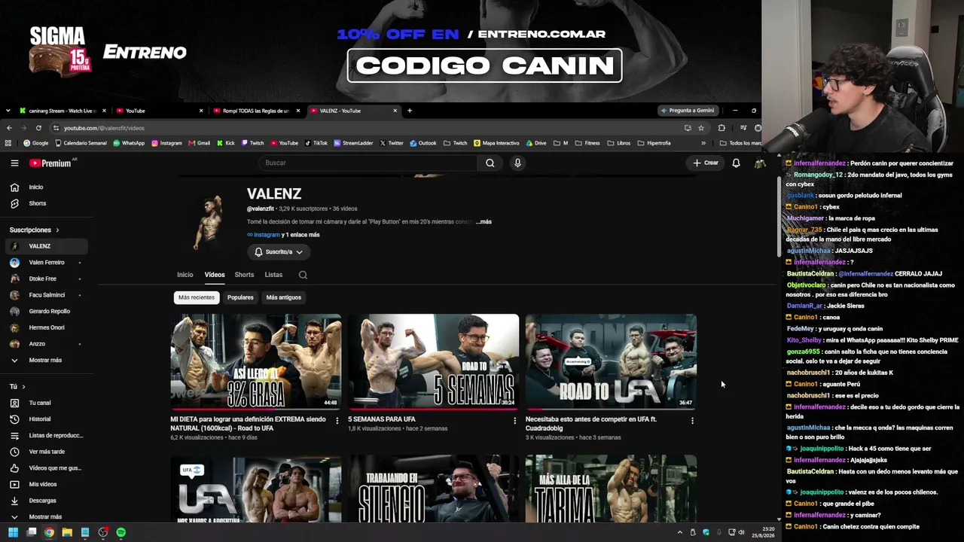
Task: Play the ROAD TO UFA 36:47 thumbnail
Action: [x=611, y=361]
